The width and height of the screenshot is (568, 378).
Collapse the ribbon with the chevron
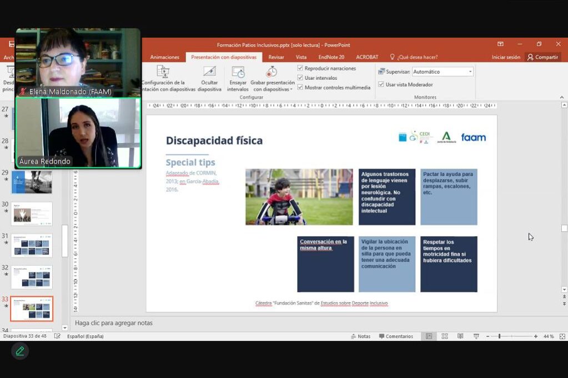coord(561,98)
